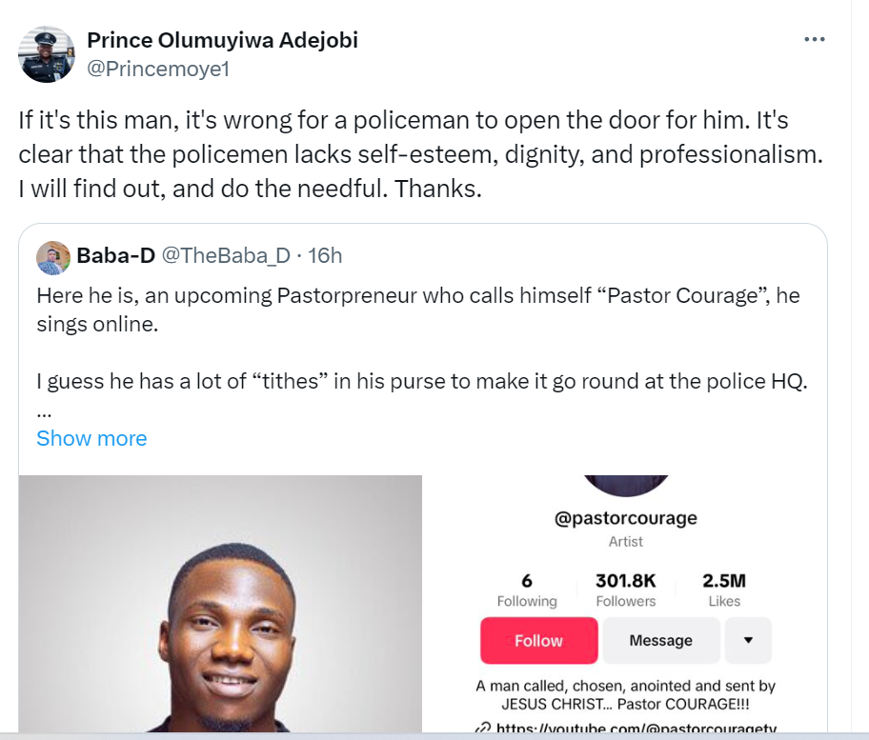The height and width of the screenshot is (740, 869).
Task: Open the Prince Olumuyiwa Adejobi display name
Action: [x=222, y=40]
